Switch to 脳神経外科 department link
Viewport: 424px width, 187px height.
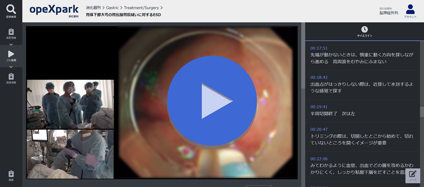tap(389, 13)
